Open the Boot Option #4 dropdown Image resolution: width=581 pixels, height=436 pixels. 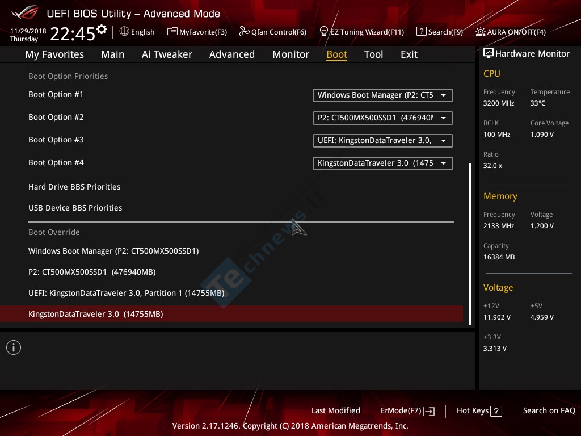coord(383,163)
